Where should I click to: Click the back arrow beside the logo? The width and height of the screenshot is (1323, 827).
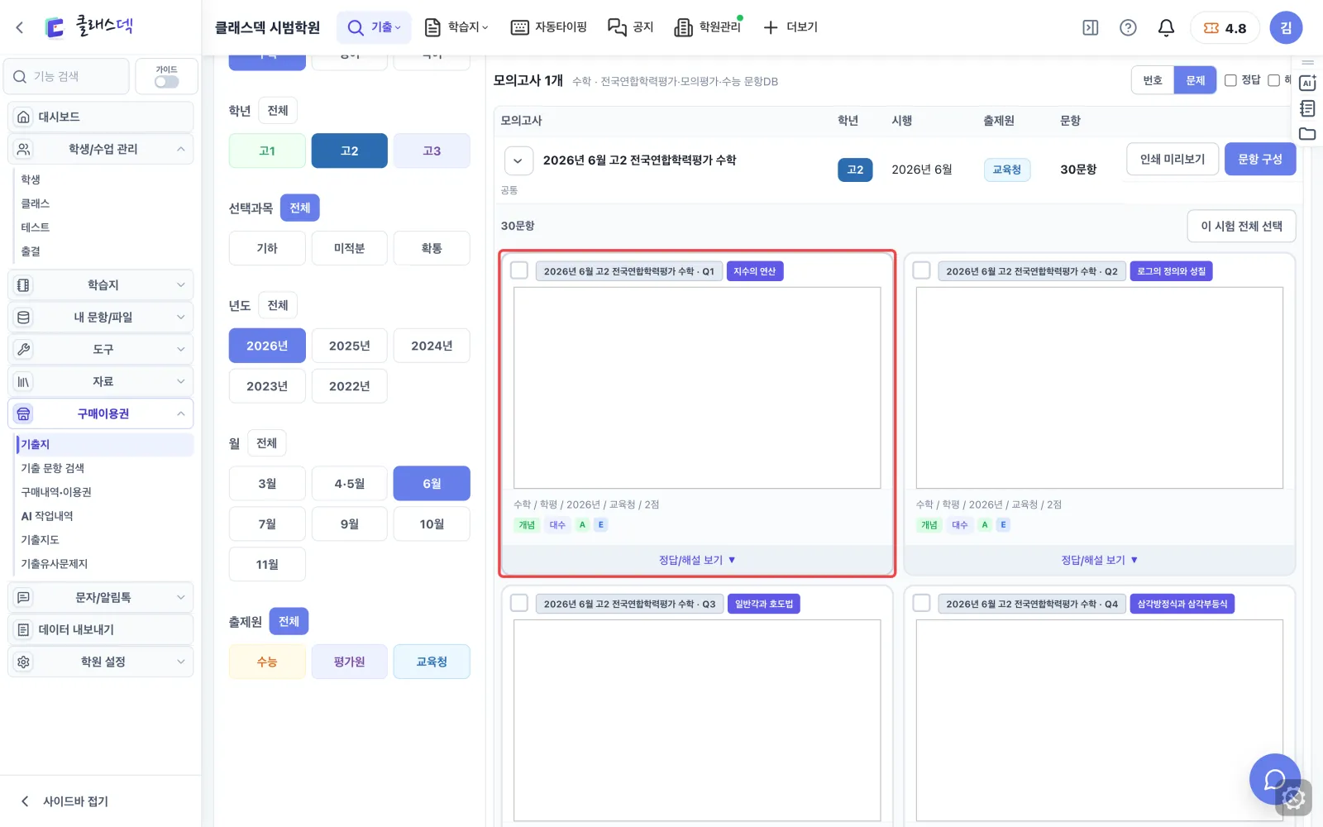(20, 27)
